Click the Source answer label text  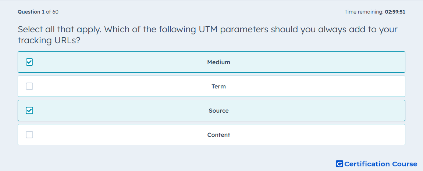pyautogui.click(x=218, y=111)
